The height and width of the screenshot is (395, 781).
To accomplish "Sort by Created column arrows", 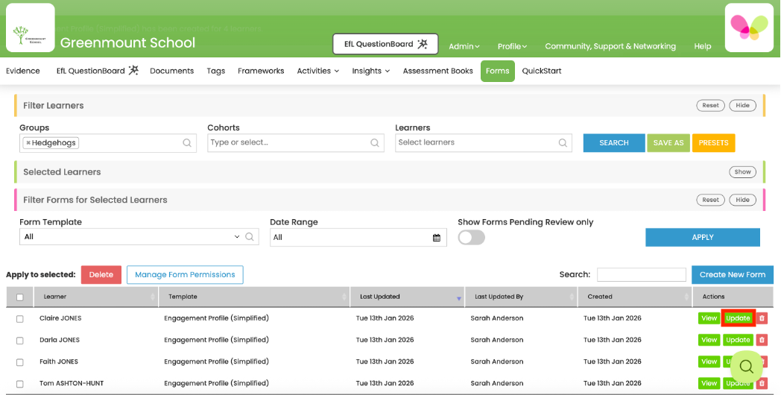I will point(686,297).
